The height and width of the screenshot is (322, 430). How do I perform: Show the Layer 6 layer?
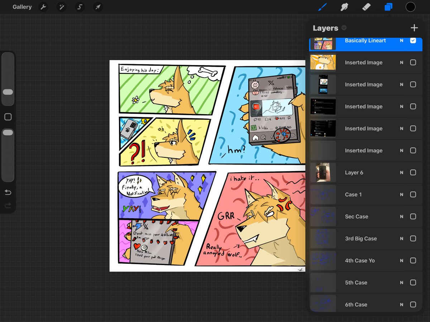tap(413, 172)
